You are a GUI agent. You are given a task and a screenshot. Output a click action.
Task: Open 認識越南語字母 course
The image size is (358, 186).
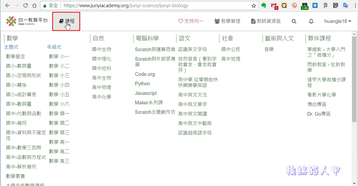195,133
